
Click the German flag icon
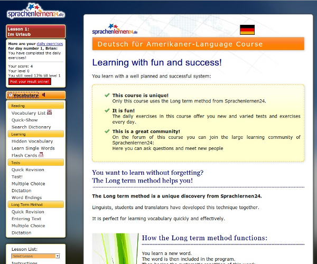[247, 30]
